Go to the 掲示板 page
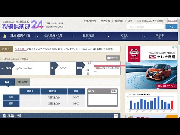 pyautogui.click(x=160, y=36)
